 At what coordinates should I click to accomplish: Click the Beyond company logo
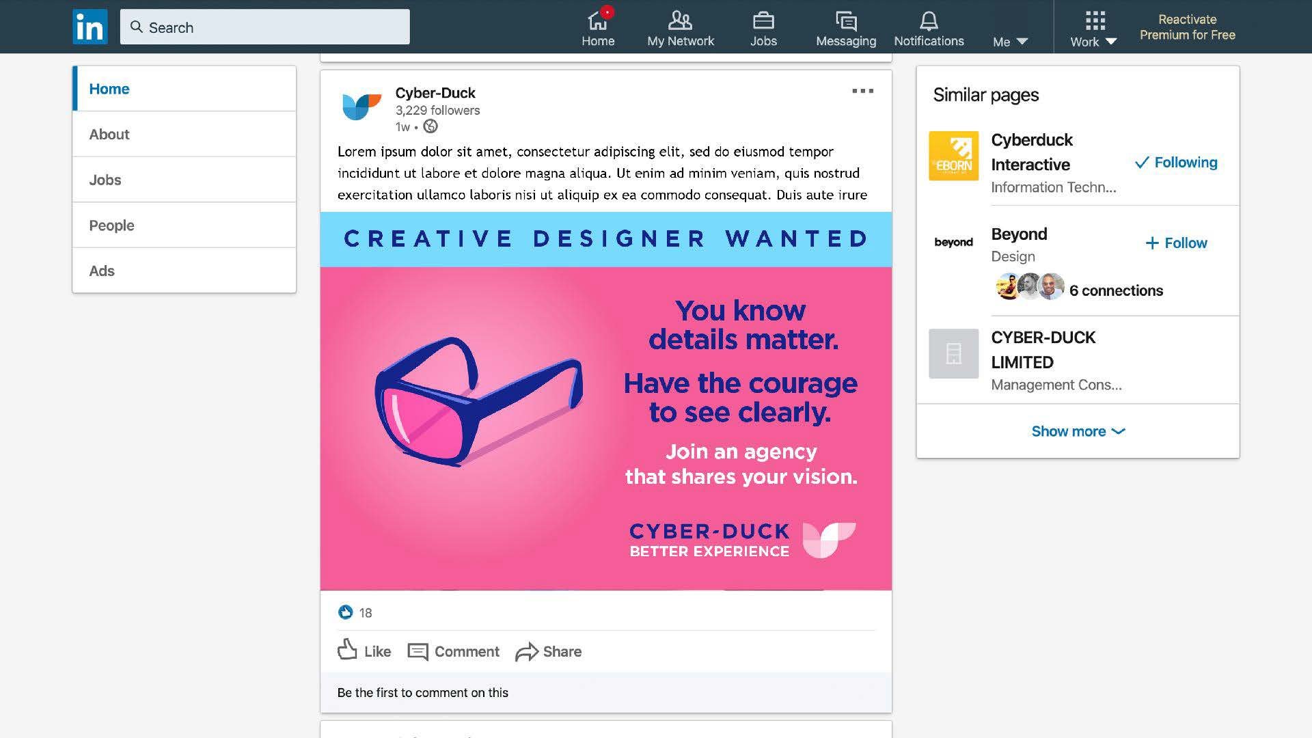[953, 242]
